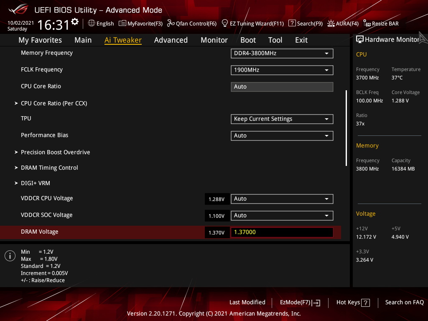The height and width of the screenshot is (321, 428).
Task: Click the 16384 MB memory capacity value
Action: (403, 169)
